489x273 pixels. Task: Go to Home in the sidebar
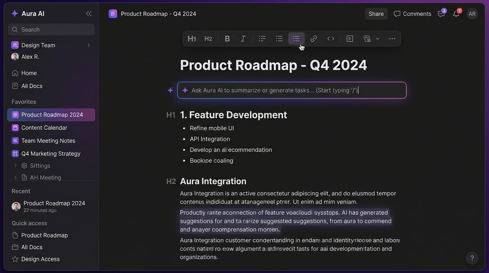pyautogui.click(x=24, y=73)
